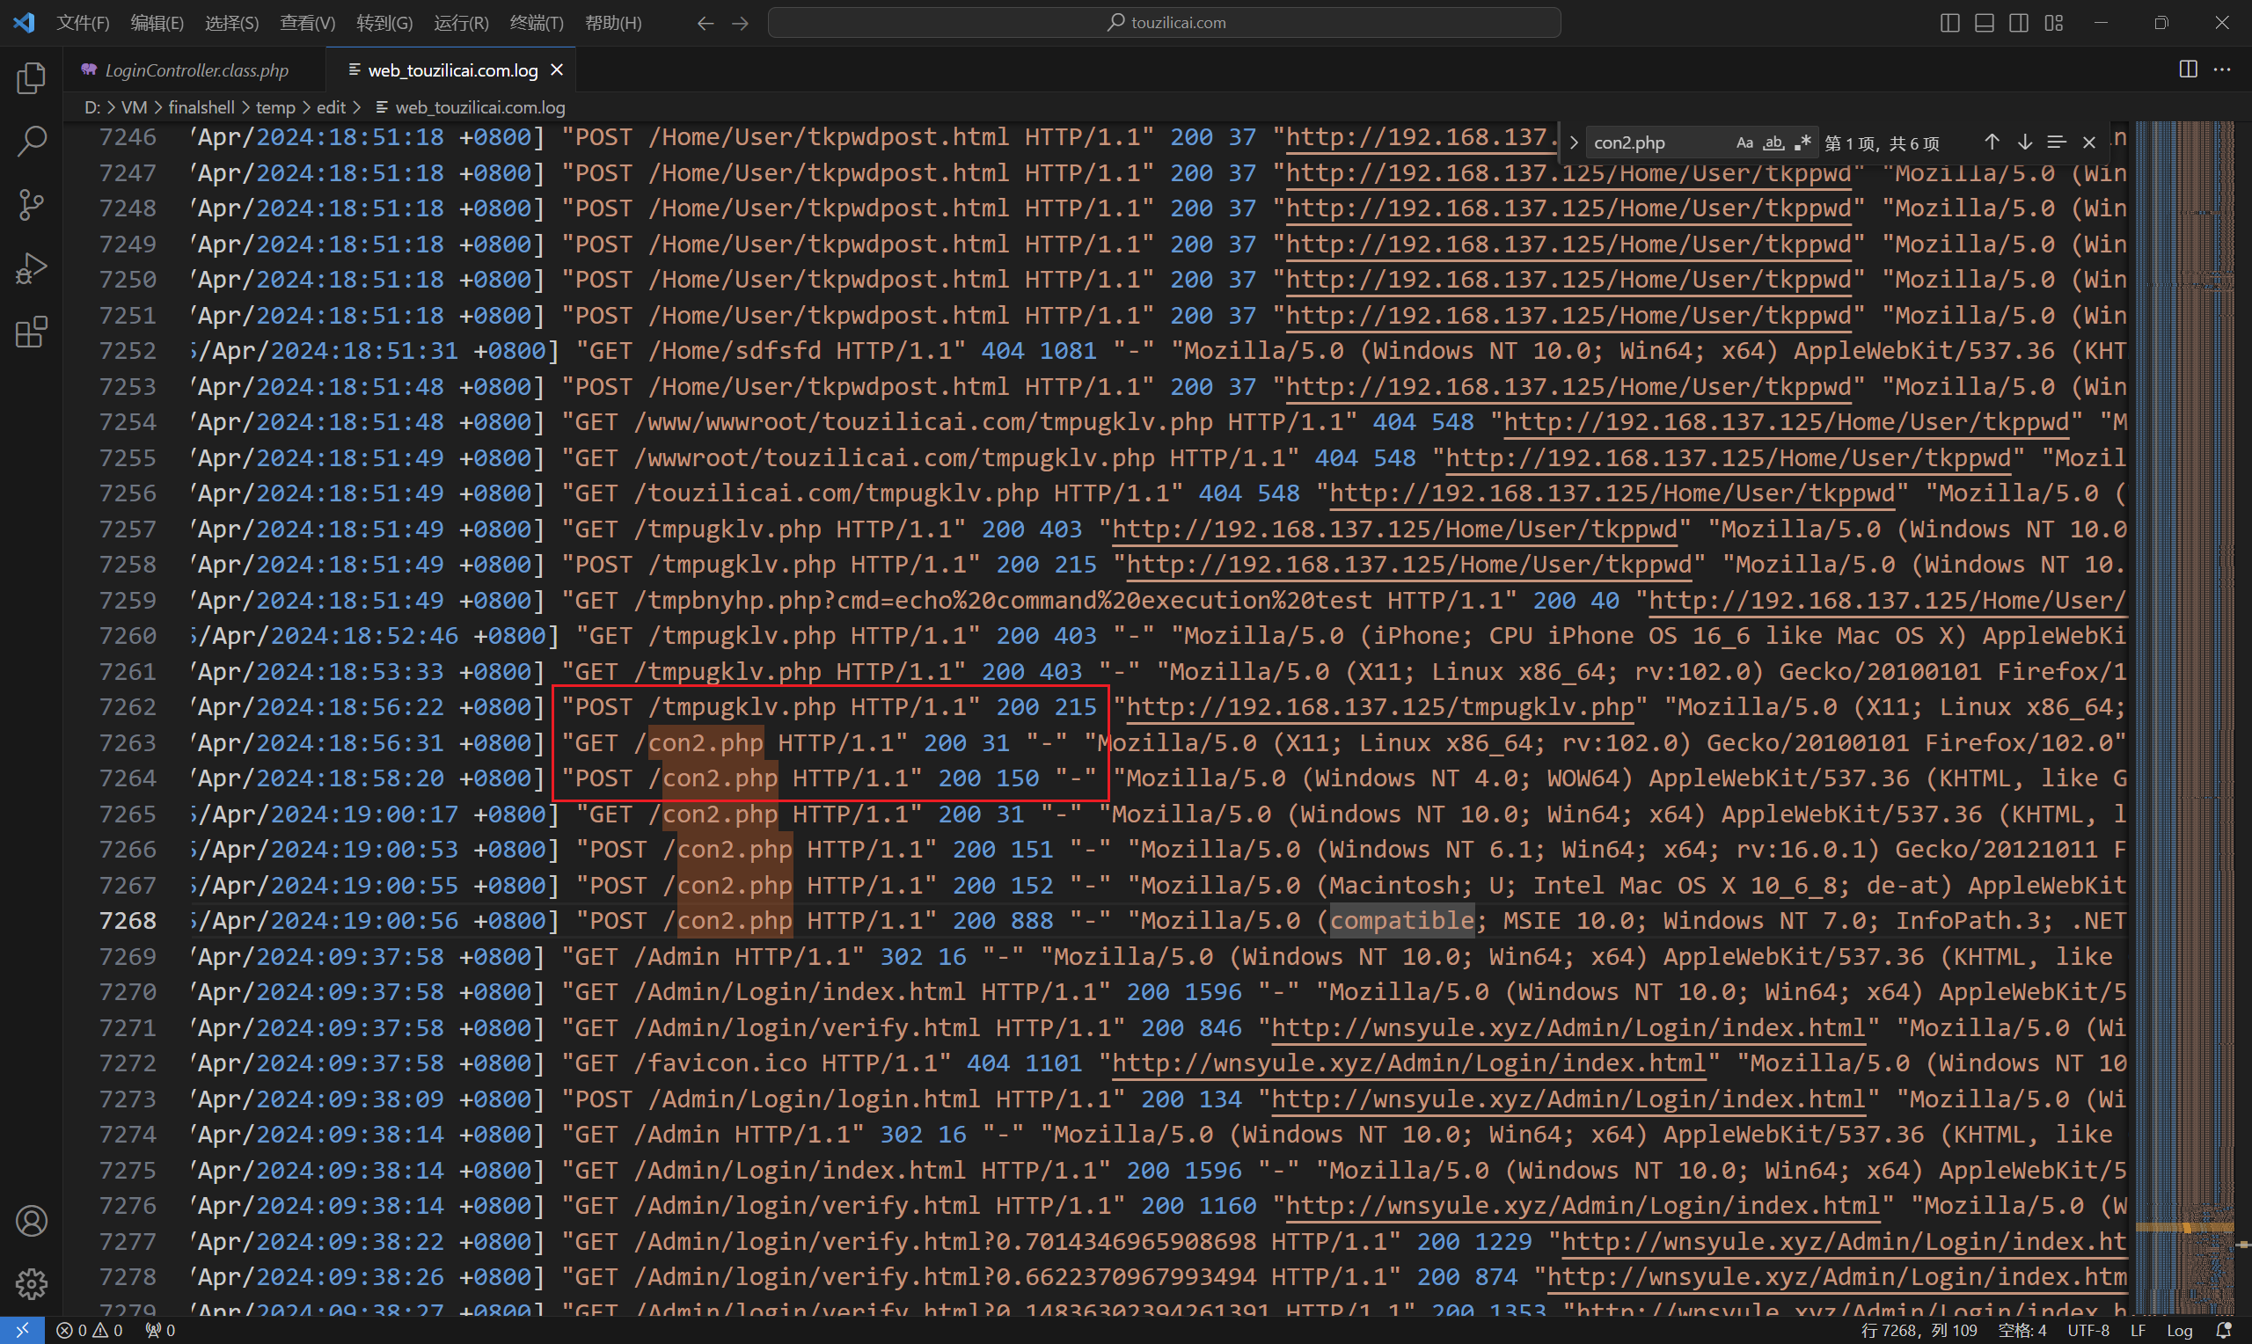Open the Source Control view
This screenshot has height=1344, width=2252.
tap(32, 205)
